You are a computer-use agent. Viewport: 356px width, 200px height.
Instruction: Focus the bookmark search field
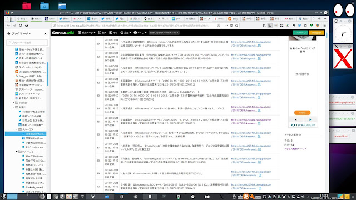click(27, 42)
